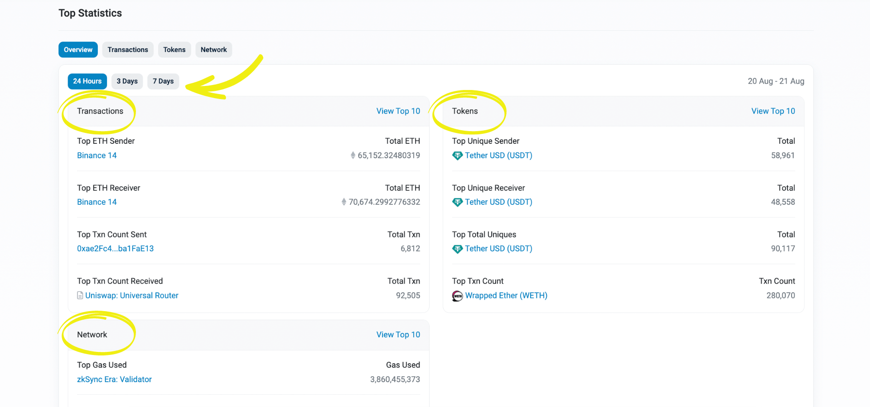Click contract document icon beside Uniswap router
This screenshot has height=407, width=870.
coord(80,296)
